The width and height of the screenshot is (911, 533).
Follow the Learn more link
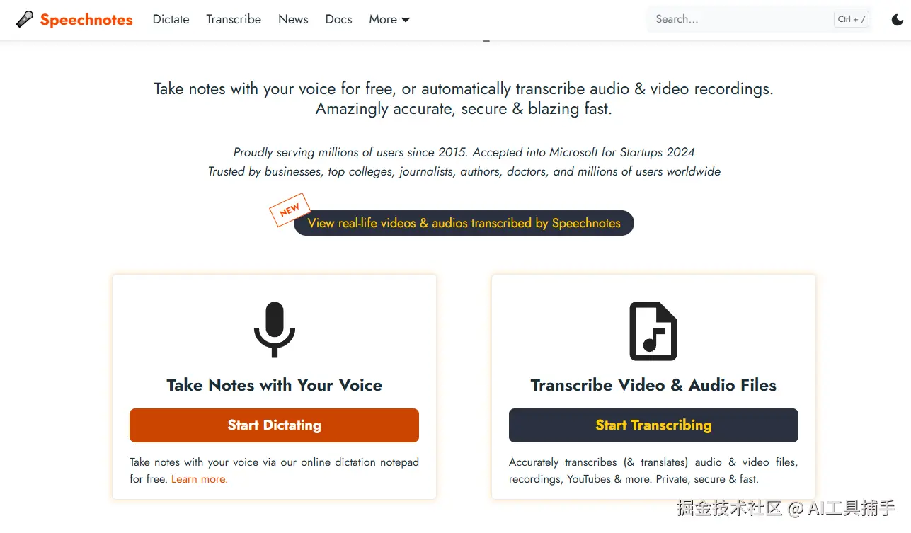200,479
